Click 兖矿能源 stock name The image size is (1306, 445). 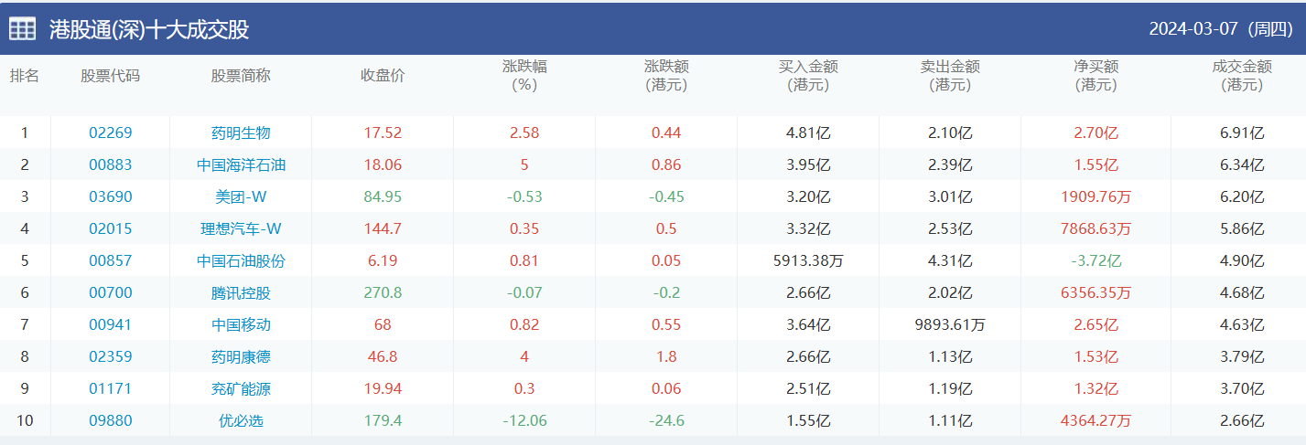pos(241,388)
